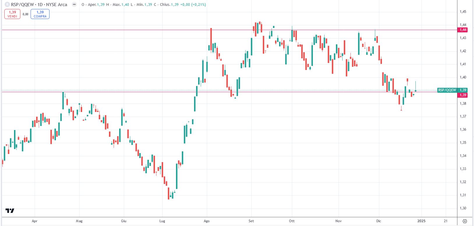Image resolution: width=474 pixels, height=226 pixels.
Task: Click the 1,43 price scale label
Action: pos(463,38)
